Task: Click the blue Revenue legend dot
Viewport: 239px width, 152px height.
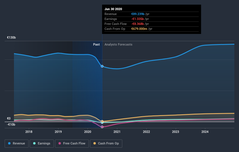Action: (9, 143)
